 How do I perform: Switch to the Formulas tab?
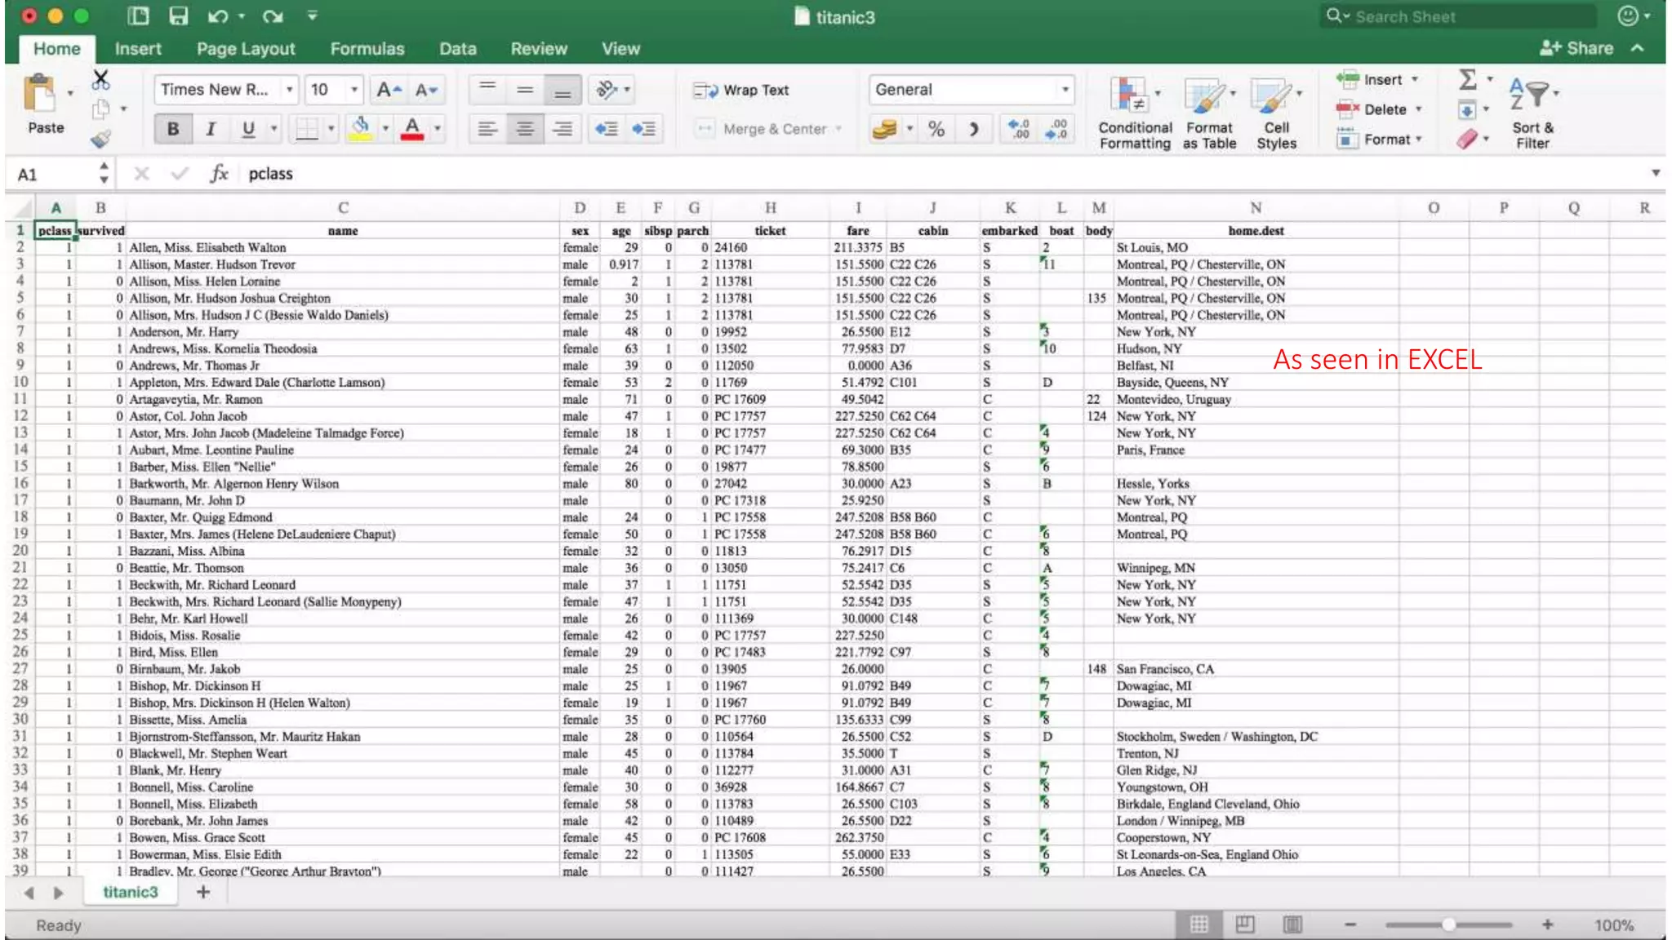pos(367,49)
